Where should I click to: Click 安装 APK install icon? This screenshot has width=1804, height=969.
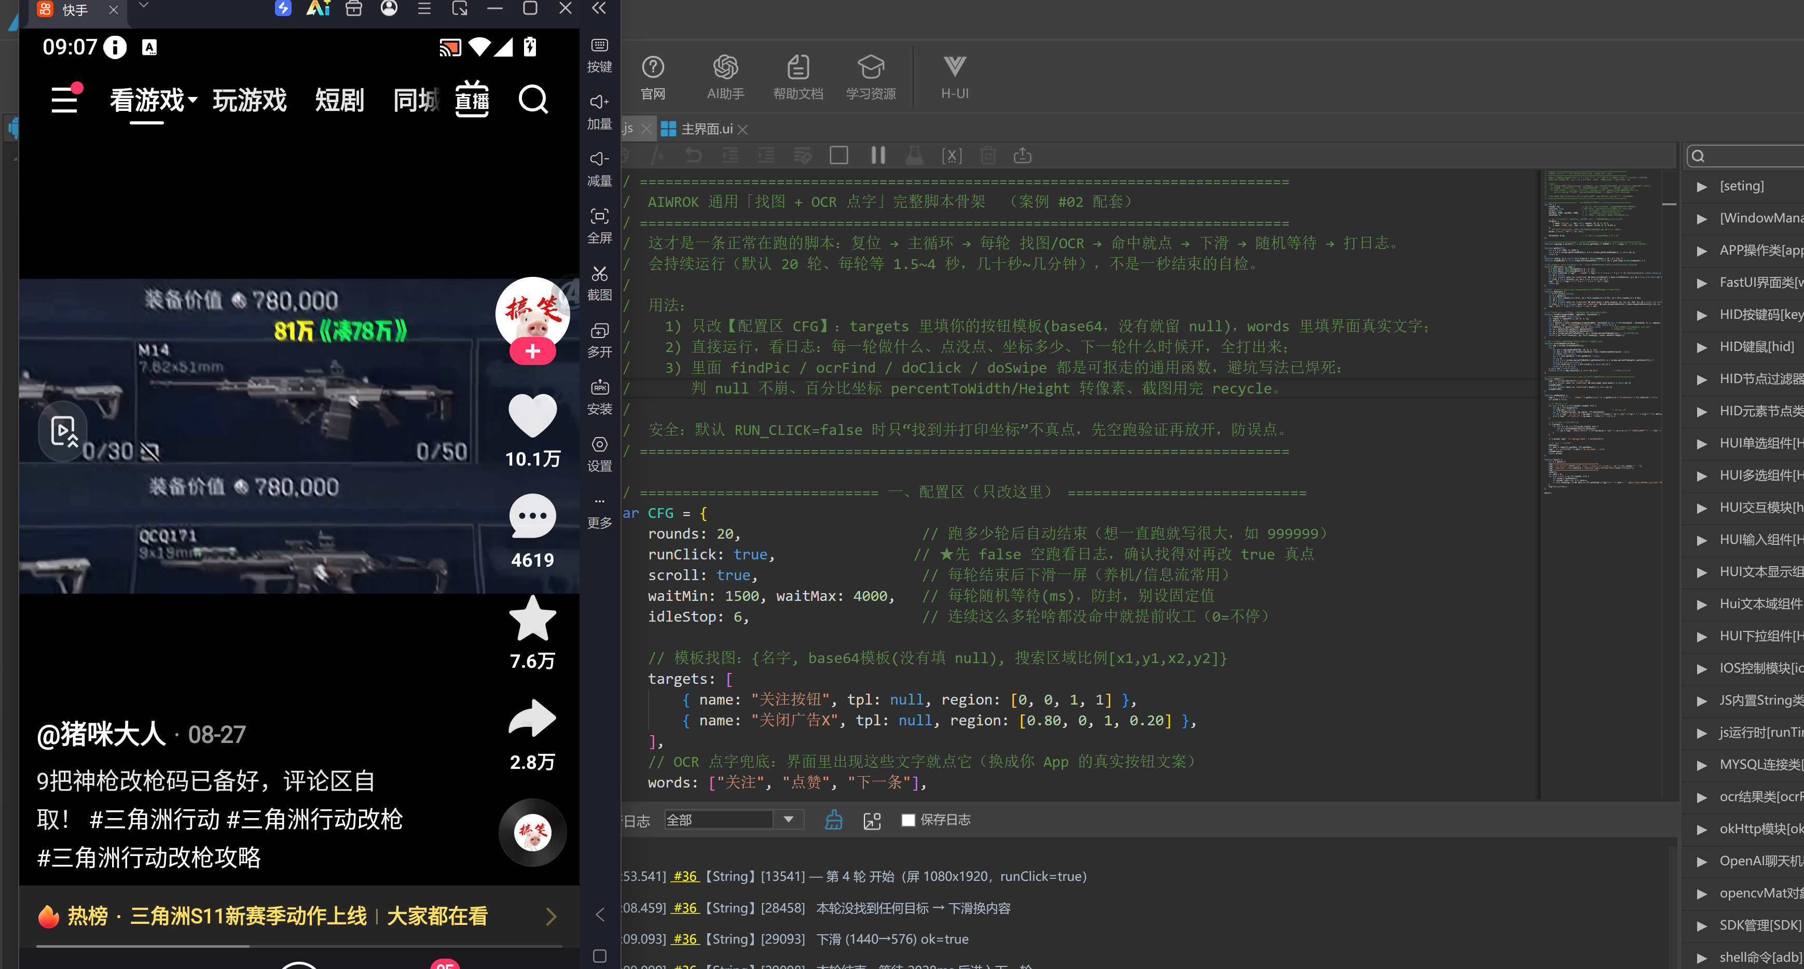(599, 397)
